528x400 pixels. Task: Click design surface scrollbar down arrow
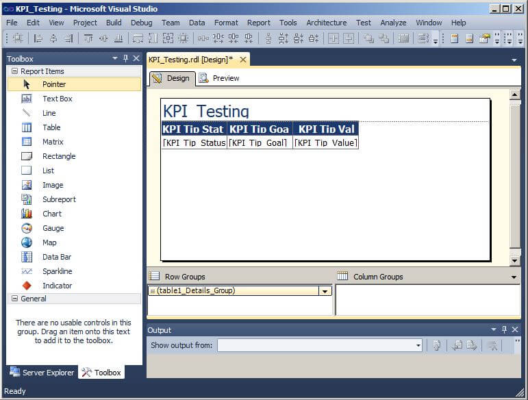tap(515, 260)
